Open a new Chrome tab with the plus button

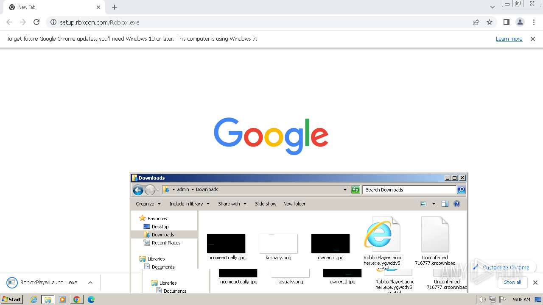[115, 7]
